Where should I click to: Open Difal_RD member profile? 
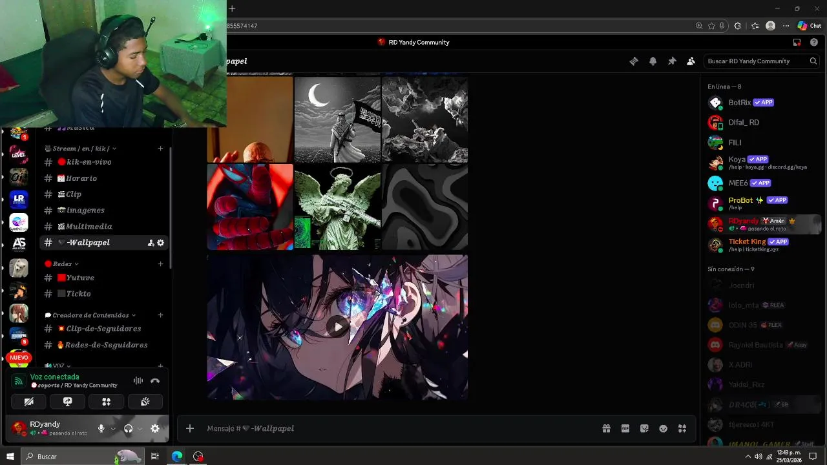764,122
